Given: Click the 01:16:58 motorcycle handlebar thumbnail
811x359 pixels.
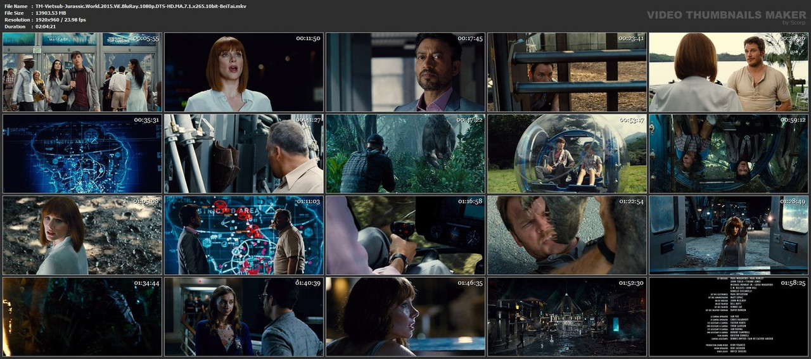Looking at the screenshot, I should (x=405, y=235).
